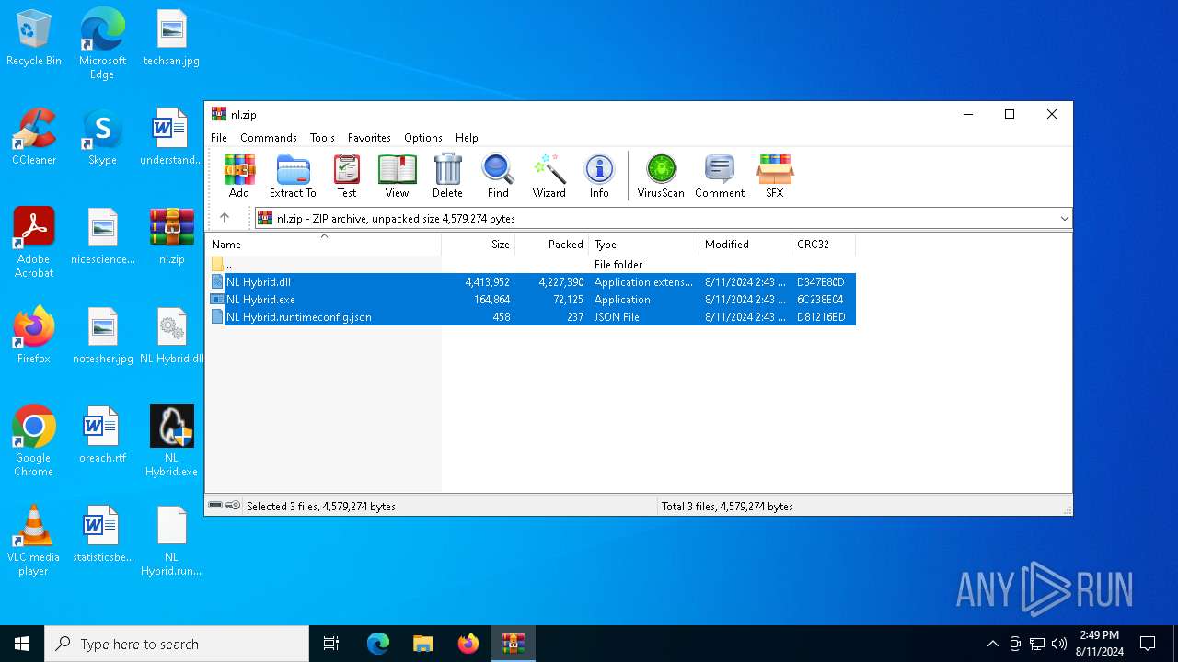Open the File menu
Screen dimensions: 1178x662
219,138
